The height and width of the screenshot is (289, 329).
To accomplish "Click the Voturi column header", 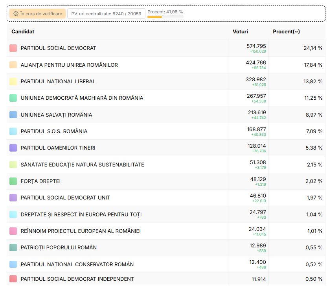I will [240, 31].
